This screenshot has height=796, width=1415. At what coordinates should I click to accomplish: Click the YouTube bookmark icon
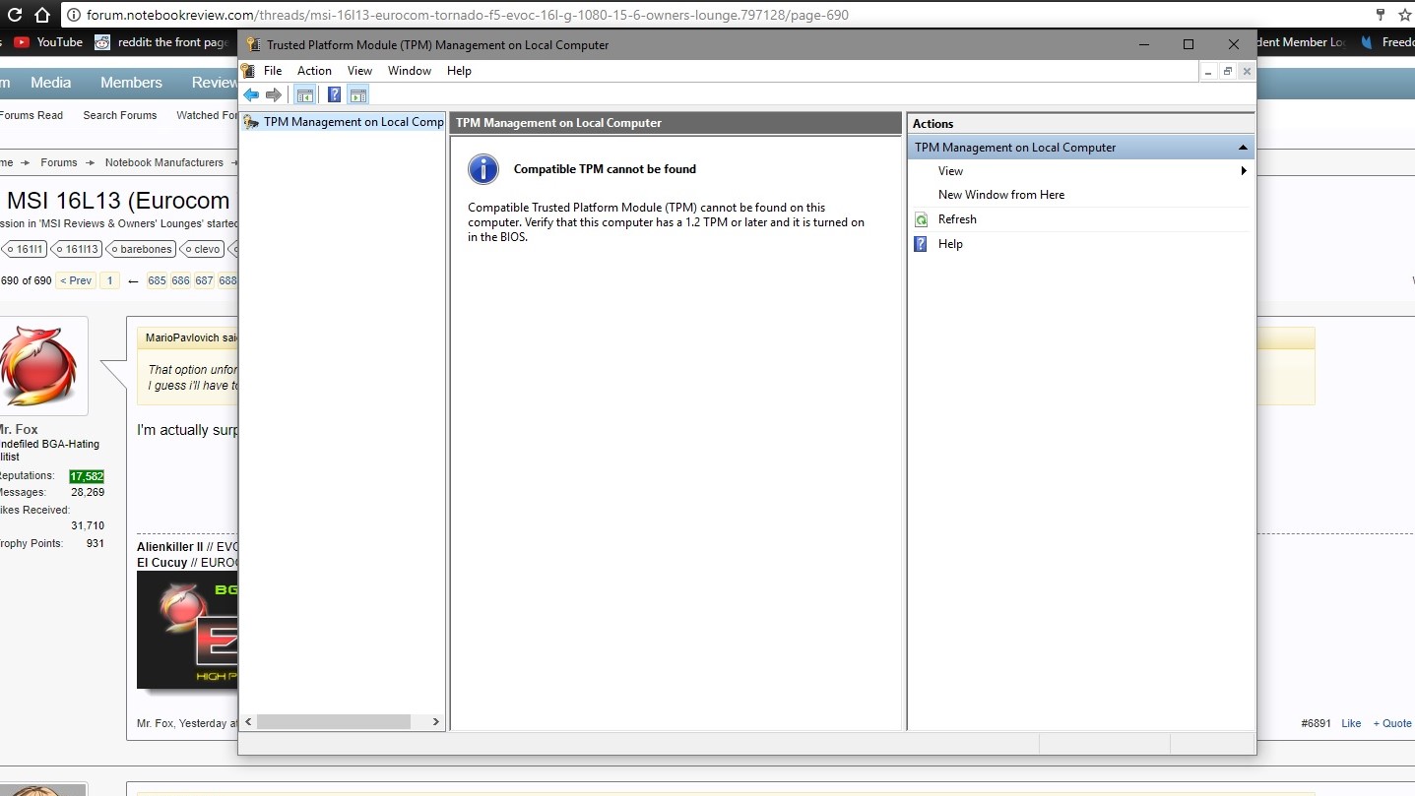(22, 42)
